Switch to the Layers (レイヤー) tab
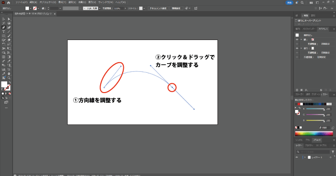 pos(299,145)
